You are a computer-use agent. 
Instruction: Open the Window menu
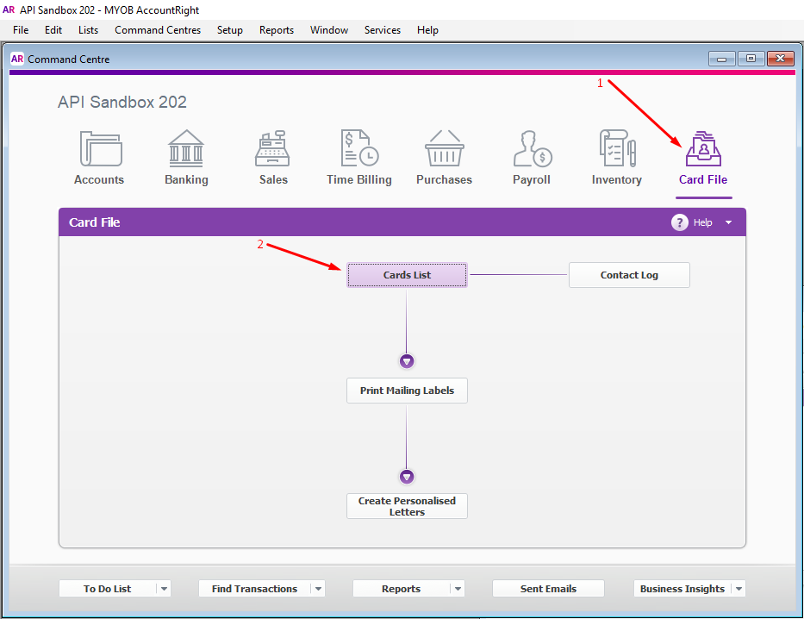tap(329, 30)
